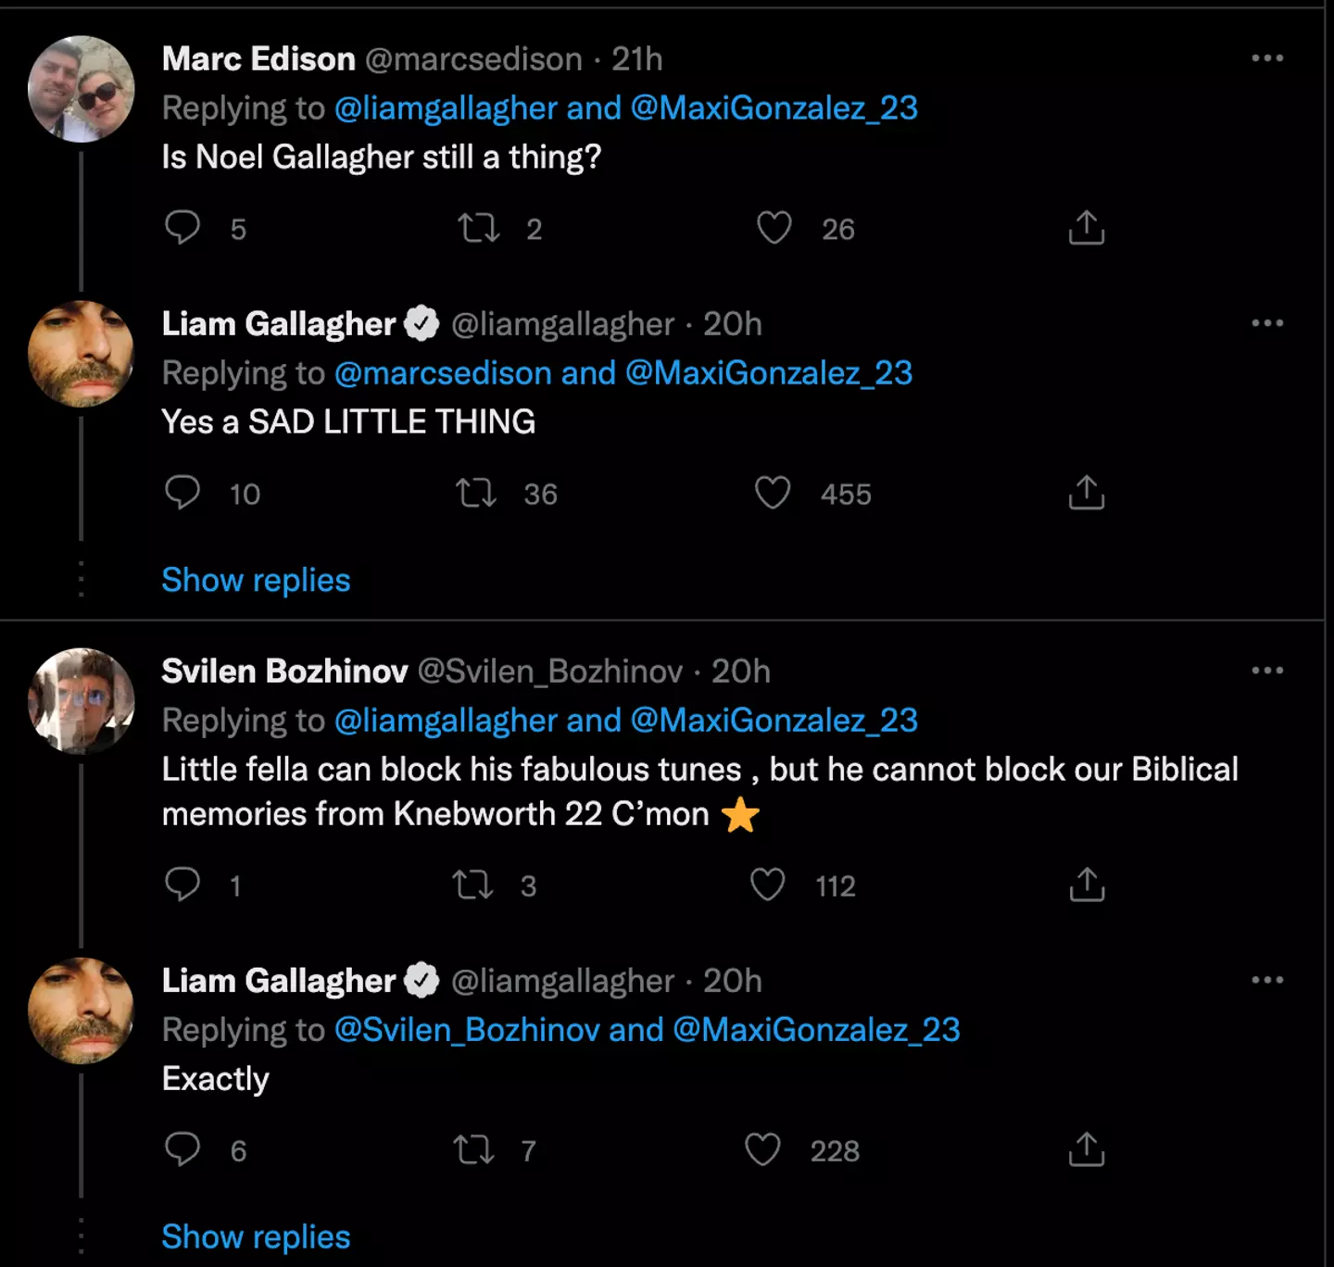Share Marc Edison's tweet

pos(1087,228)
